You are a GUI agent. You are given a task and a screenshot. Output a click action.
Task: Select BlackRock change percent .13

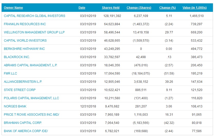point(169,57)
